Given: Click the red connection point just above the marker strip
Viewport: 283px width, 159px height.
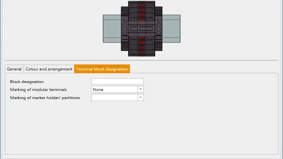Looking at the screenshot, I should pyautogui.click(x=141, y=19).
